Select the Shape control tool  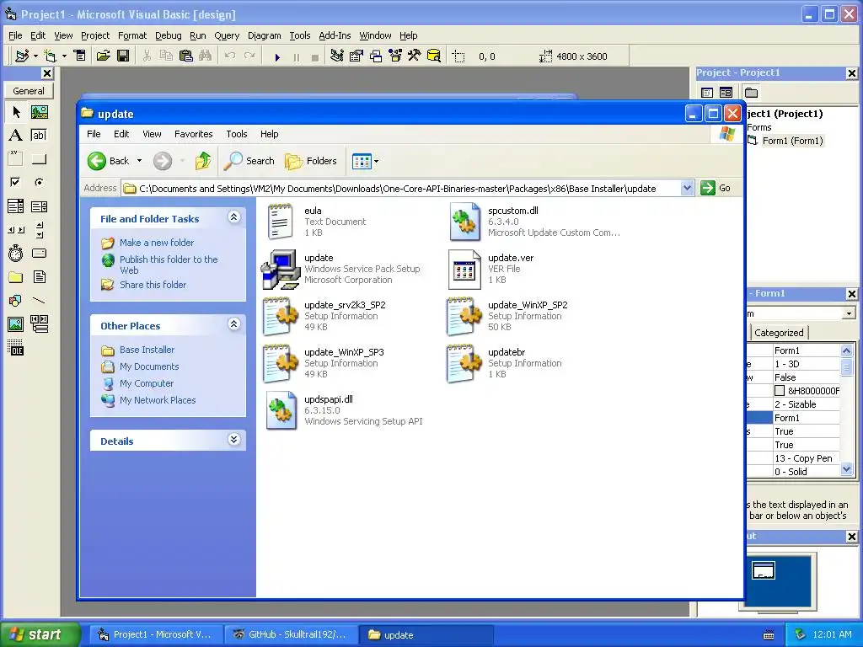16,301
